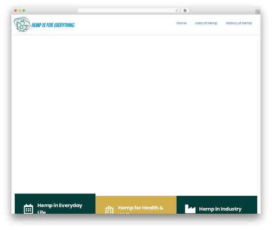Maximize the window with green button

pyautogui.click(x=24, y=11)
